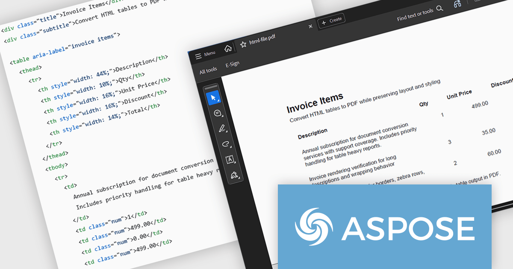Click the magnifier search icon

(439, 9)
